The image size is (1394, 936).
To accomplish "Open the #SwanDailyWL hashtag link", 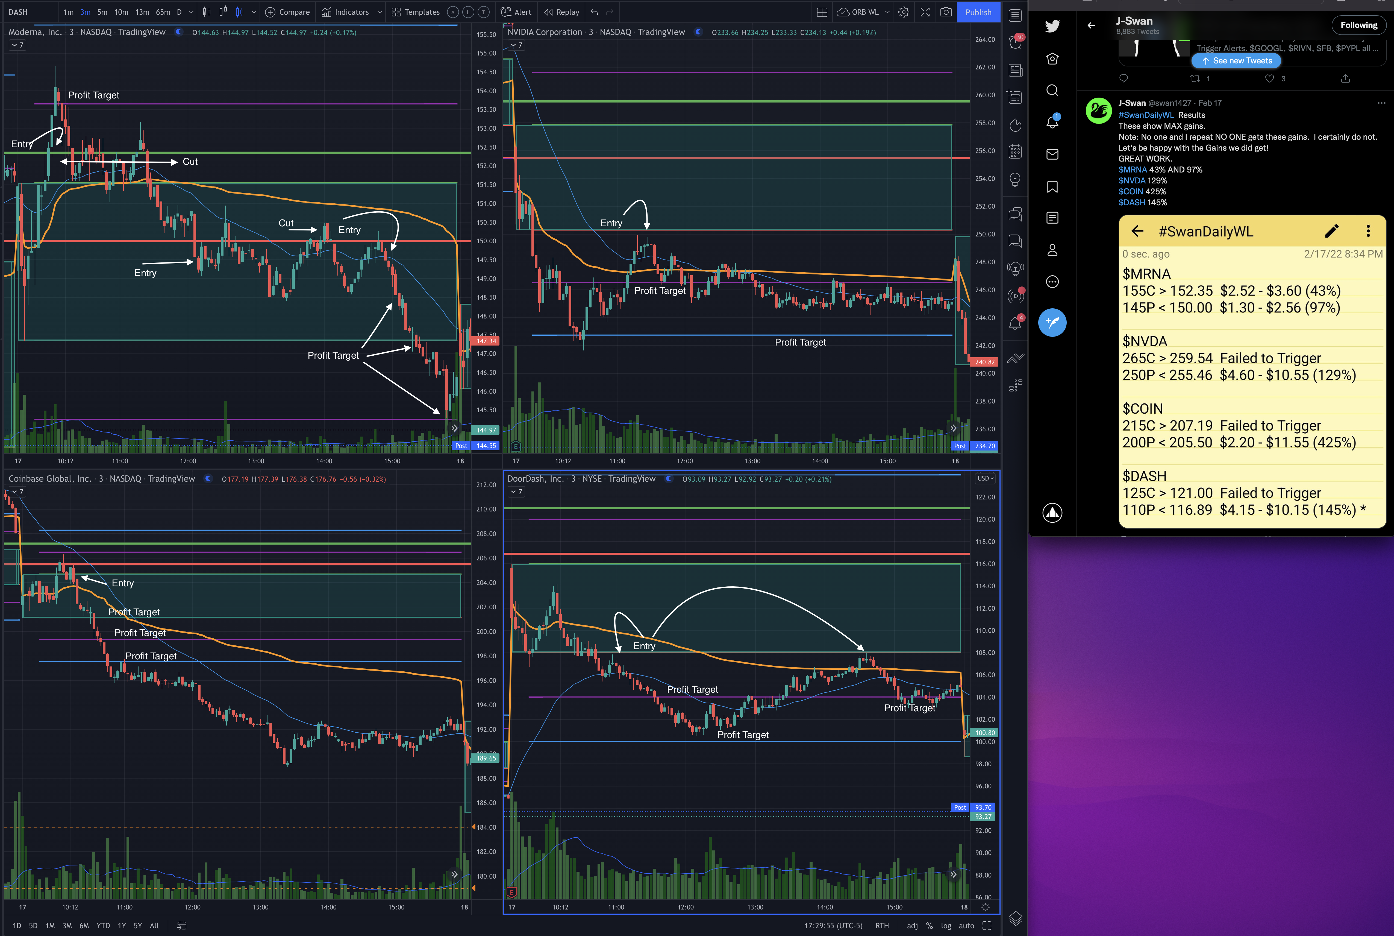I will coord(1146,115).
